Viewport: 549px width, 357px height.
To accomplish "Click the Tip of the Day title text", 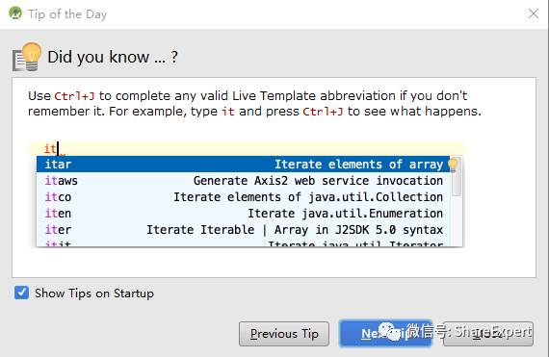I will tap(67, 14).
